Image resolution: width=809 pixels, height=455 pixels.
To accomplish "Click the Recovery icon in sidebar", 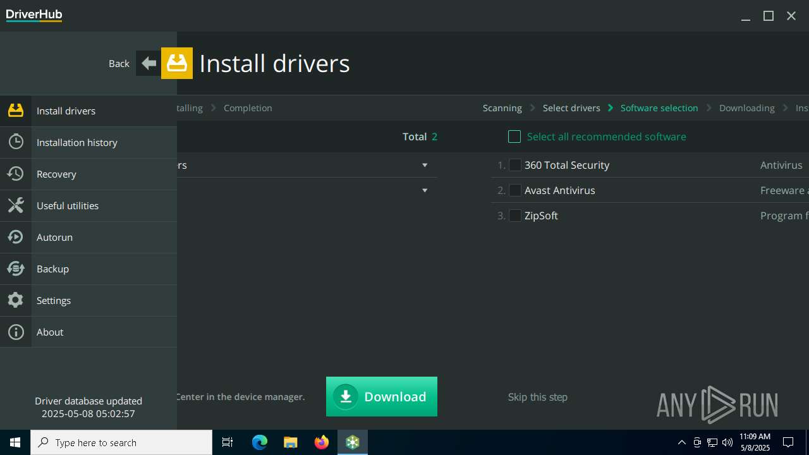I will coord(16,174).
